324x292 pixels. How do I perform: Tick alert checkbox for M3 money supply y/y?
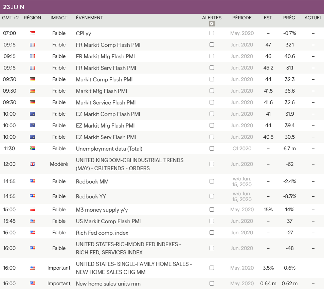[x=212, y=210]
